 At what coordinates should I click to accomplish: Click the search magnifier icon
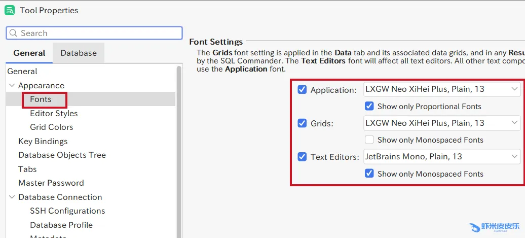coord(13,33)
